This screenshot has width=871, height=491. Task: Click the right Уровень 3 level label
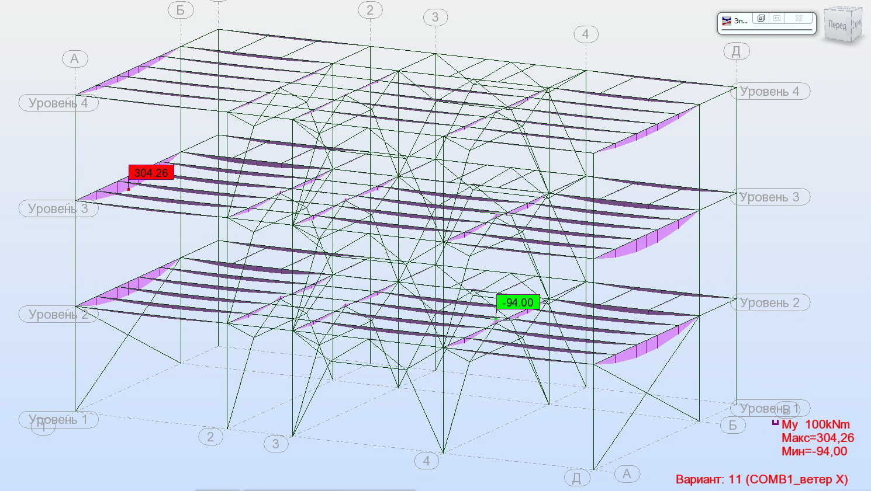point(770,197)
